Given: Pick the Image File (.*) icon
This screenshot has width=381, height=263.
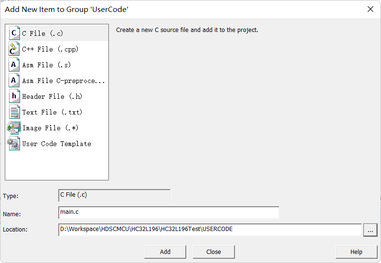Looking at the screenshot, I should point(14,128).
